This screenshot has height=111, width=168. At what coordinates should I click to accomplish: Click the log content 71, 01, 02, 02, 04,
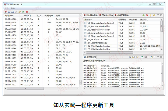(64, 52)
